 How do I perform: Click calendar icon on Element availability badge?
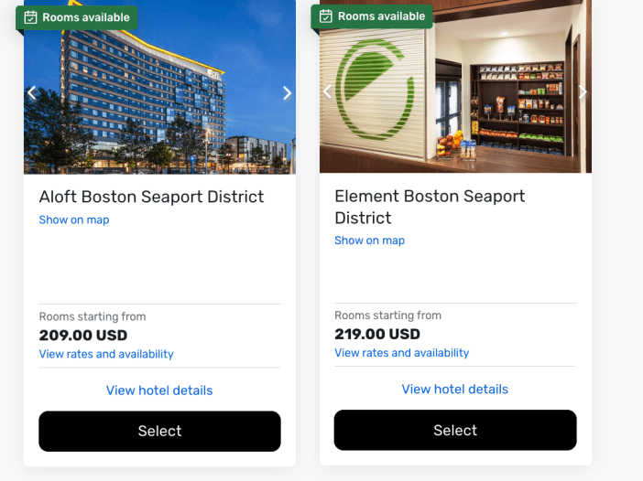pos(326,16)
